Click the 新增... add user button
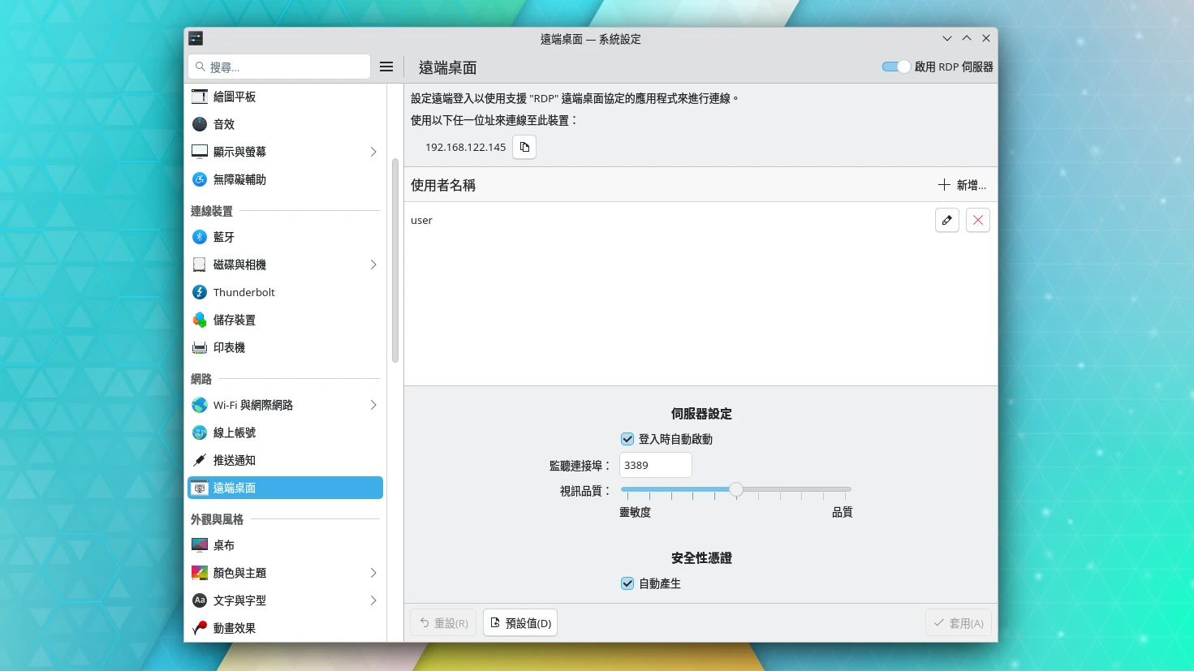Screen dimensions: 1194x671 tap(962, 185)
